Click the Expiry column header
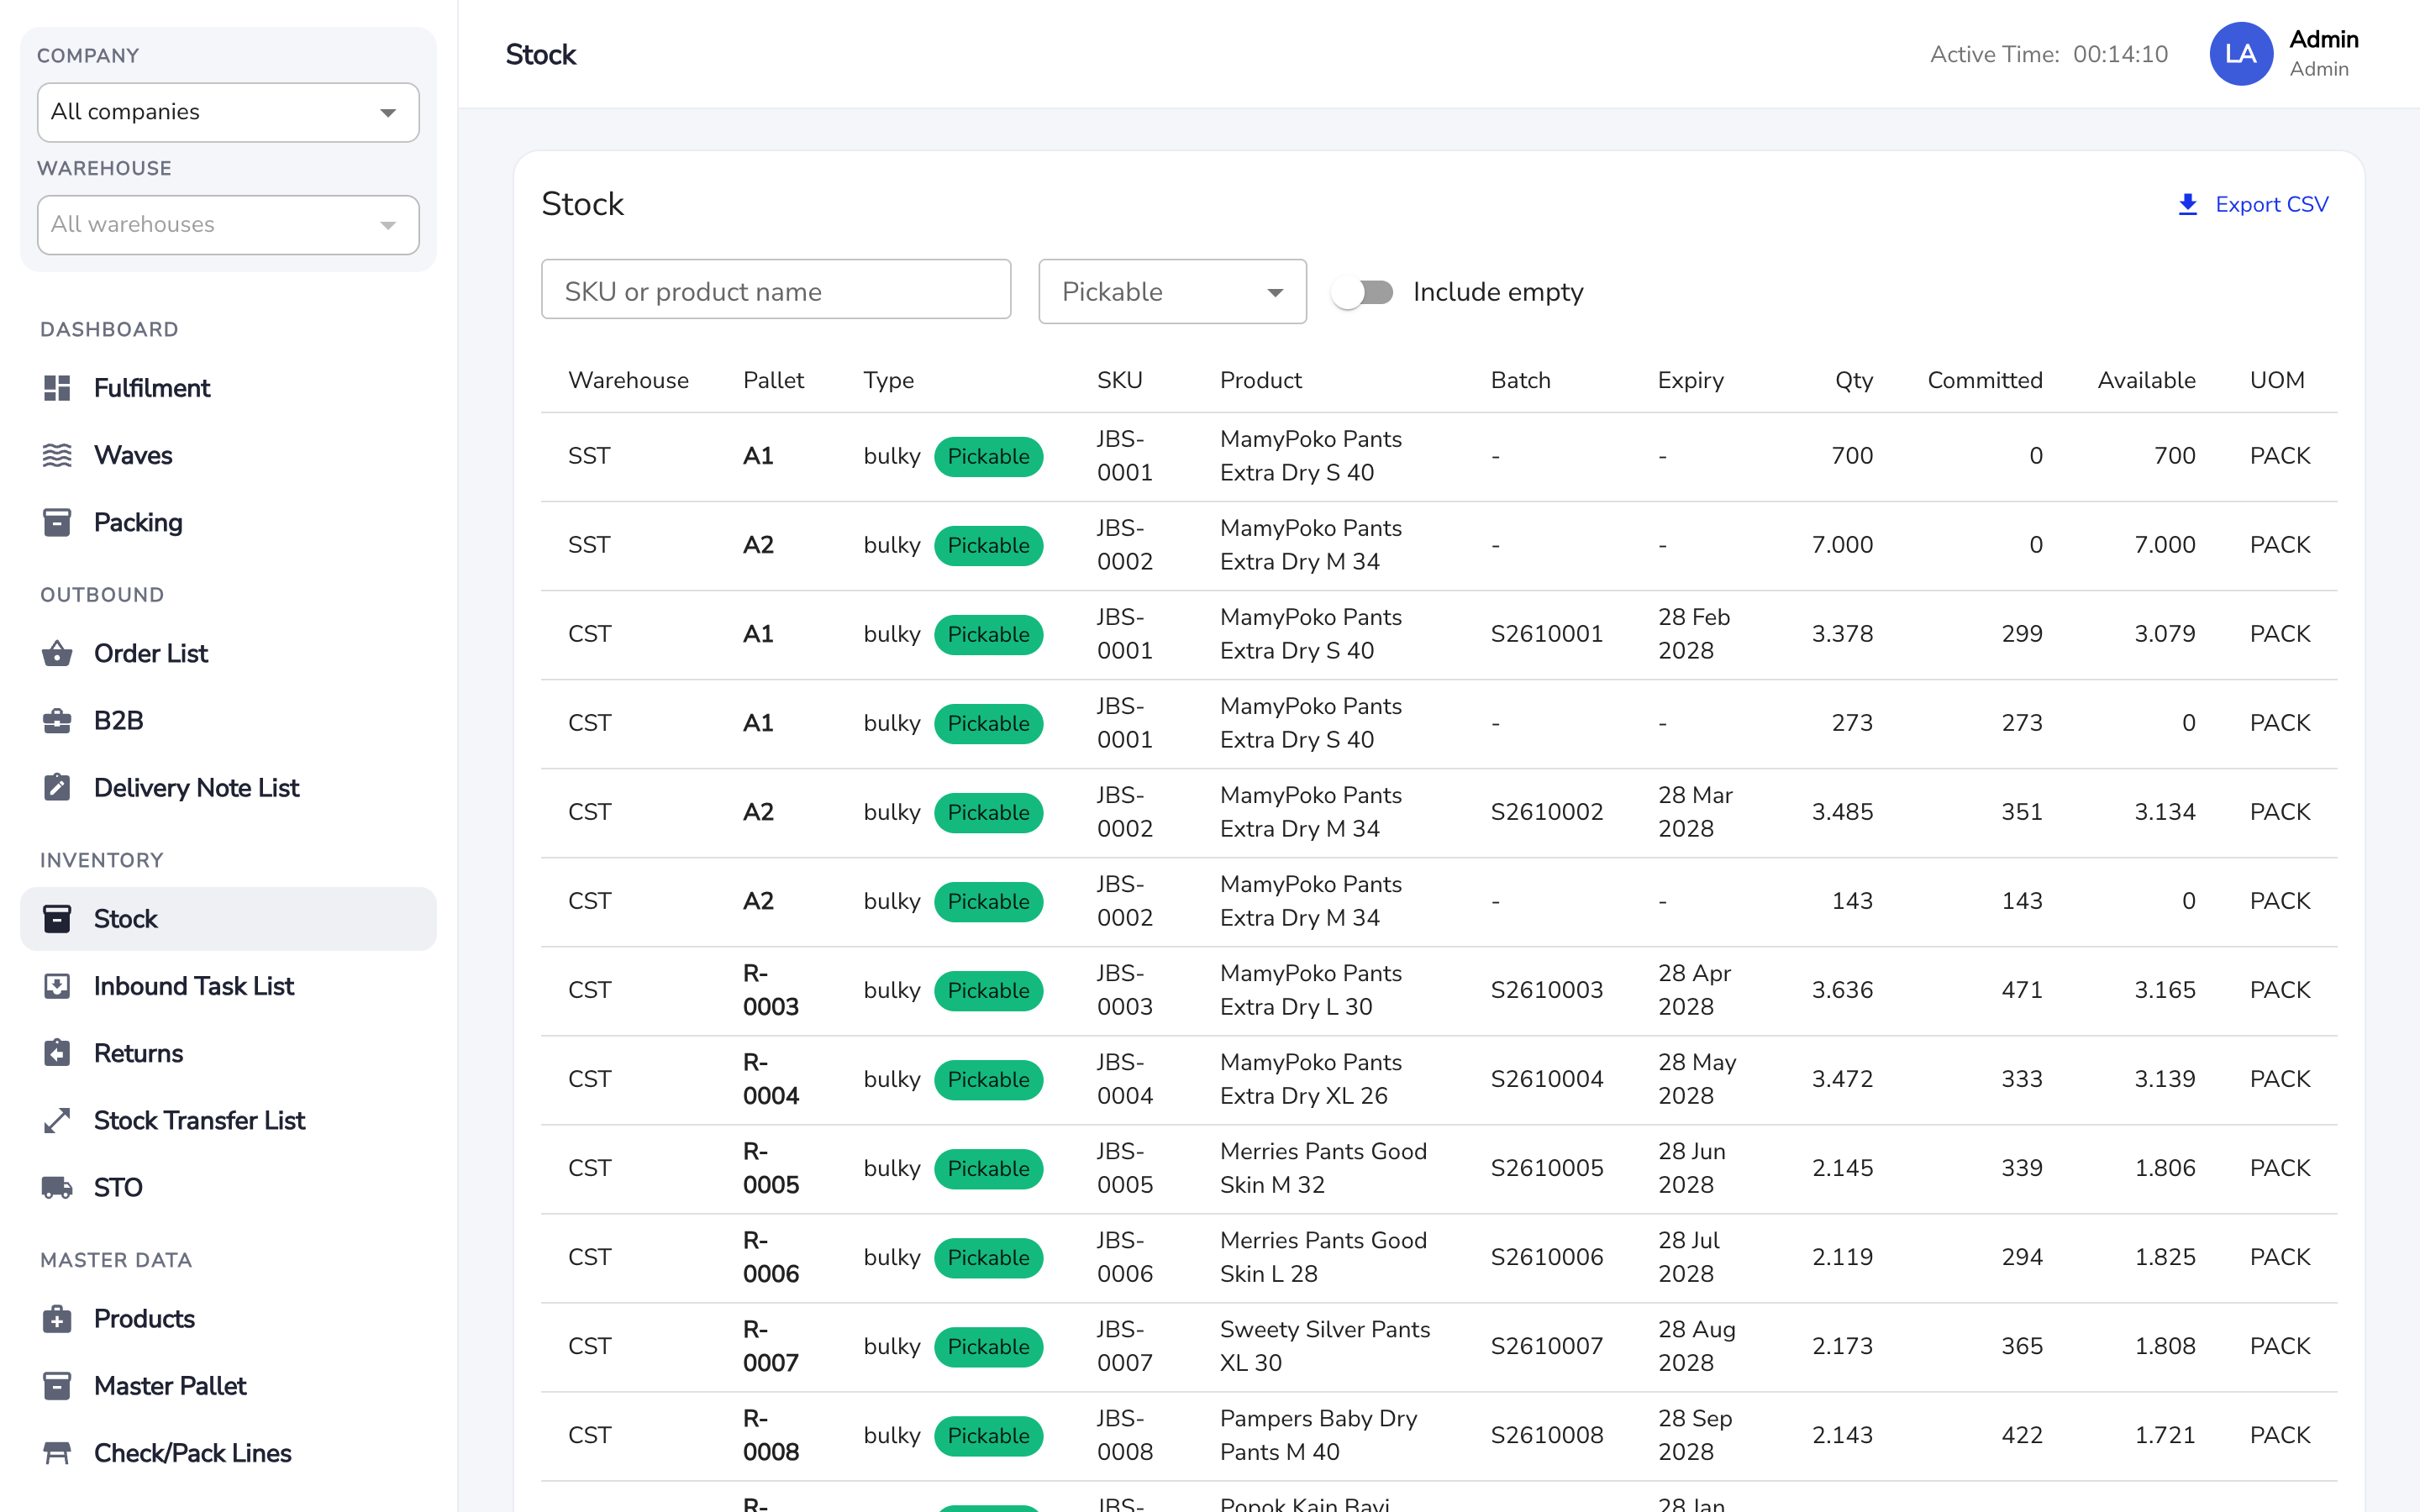Image resolution: width=2420 pixels, height=1512 pixels. coord(1690,380)
